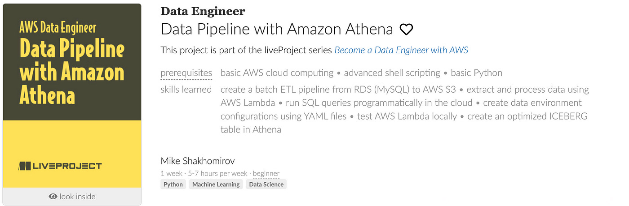629x206 pixels.
Task: Click the skills learned label
Action: click(186, 90)
